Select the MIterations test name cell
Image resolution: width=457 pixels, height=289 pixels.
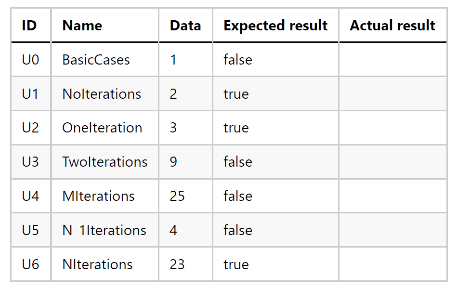[98, 196]
